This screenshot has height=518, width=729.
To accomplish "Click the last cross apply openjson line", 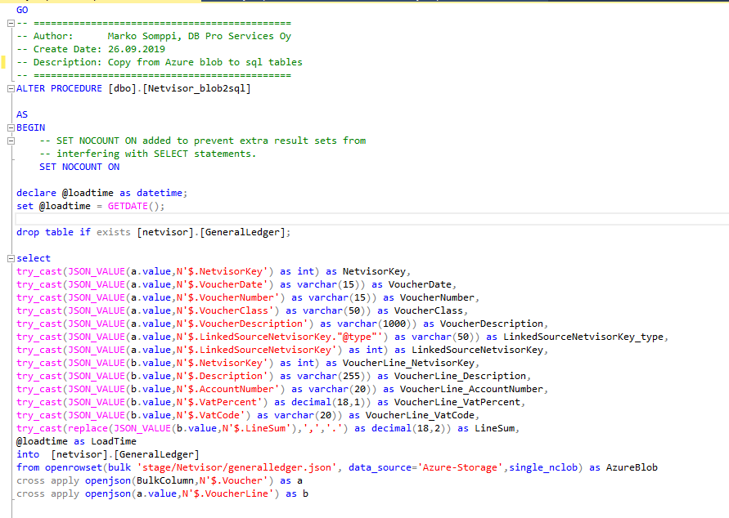I will pos(162,493).
